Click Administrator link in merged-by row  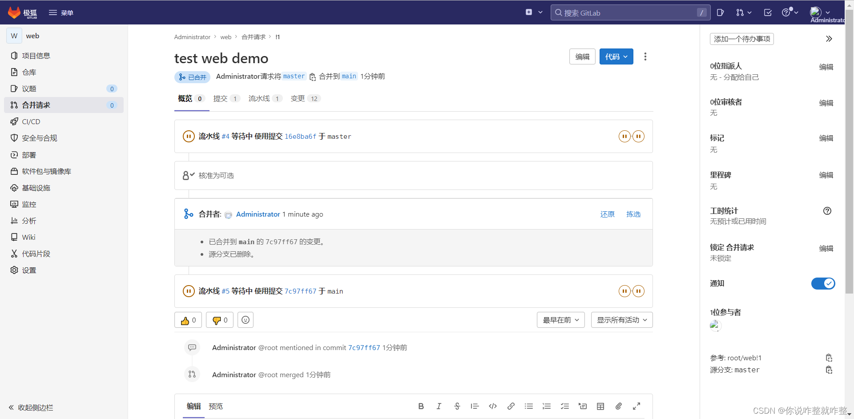(258, 214)
